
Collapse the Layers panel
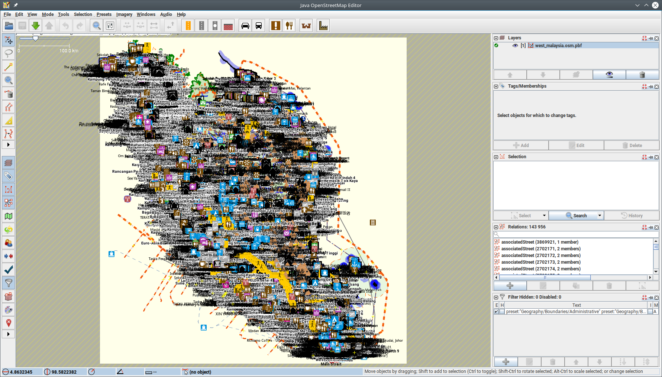[496, 38]
